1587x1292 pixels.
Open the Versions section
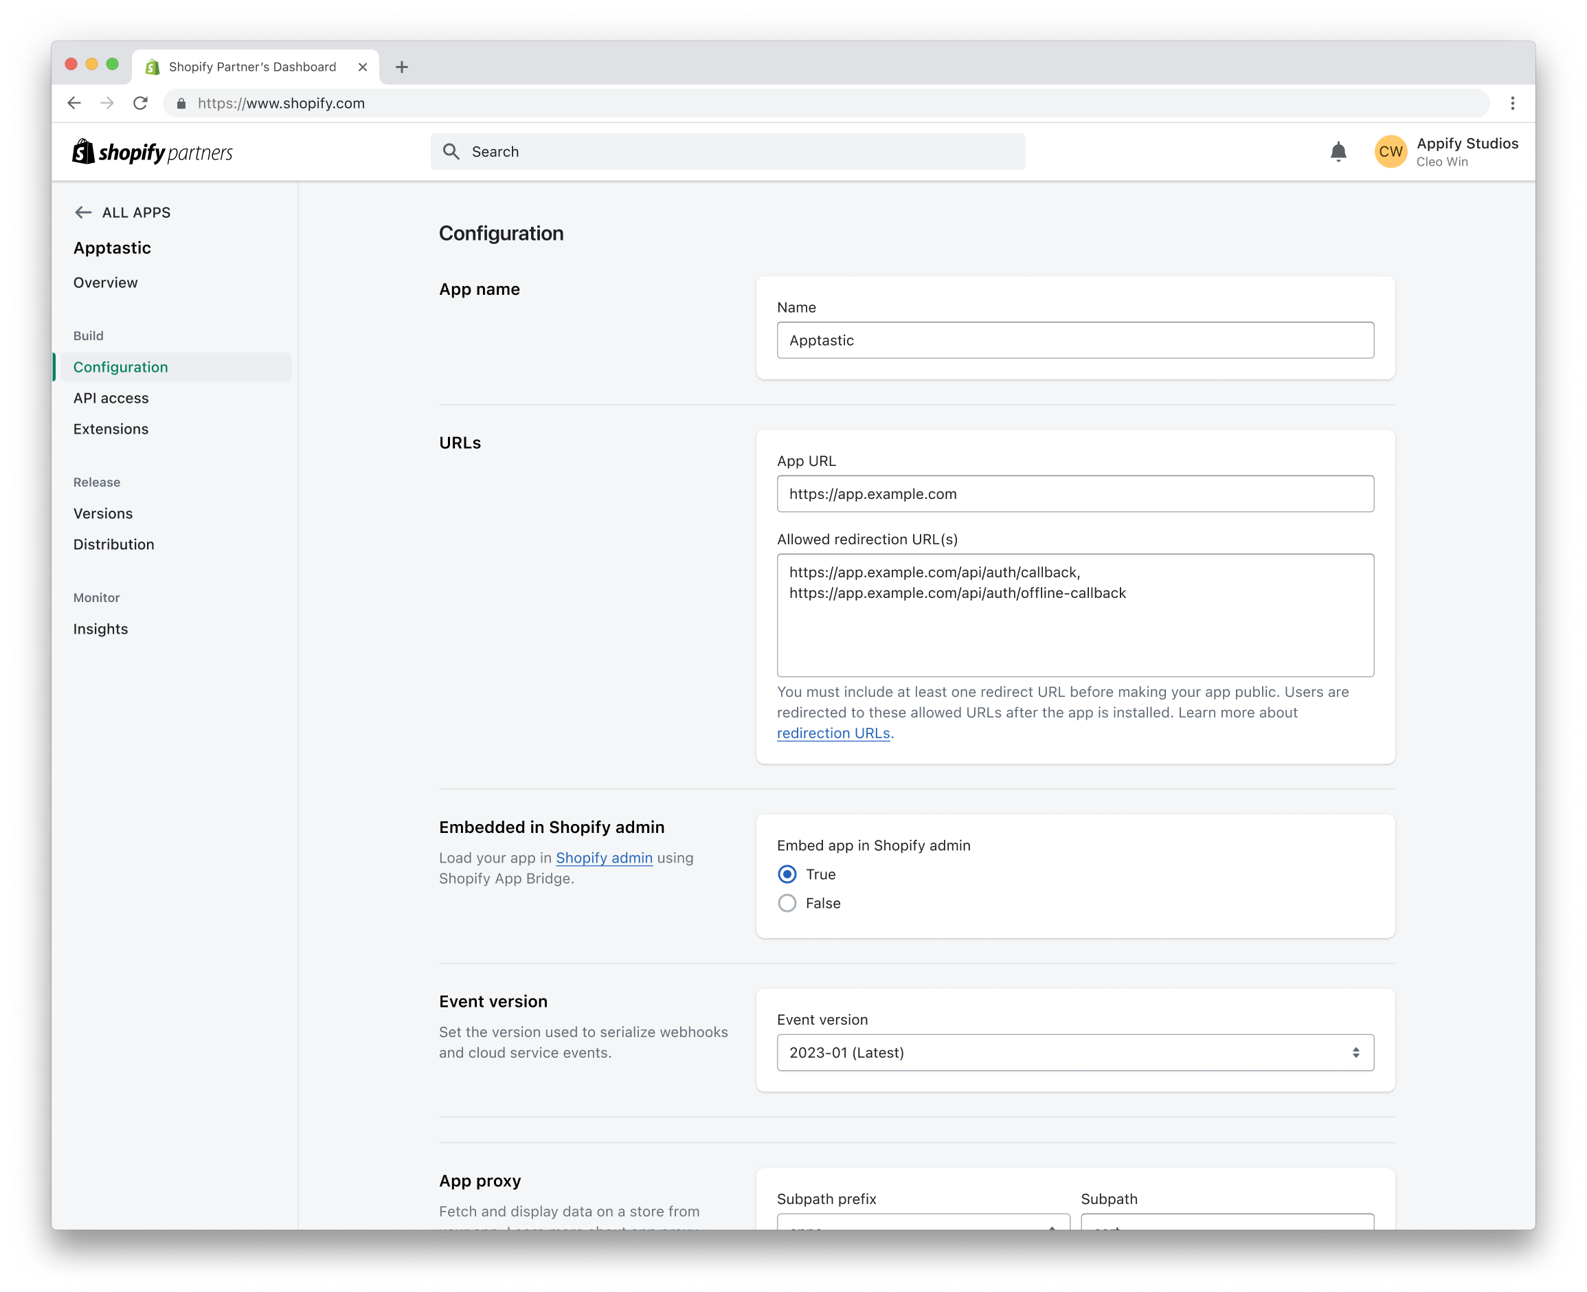point(102,513)
